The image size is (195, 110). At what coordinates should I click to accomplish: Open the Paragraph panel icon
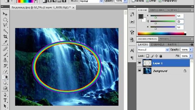click(x=132, y=58)
